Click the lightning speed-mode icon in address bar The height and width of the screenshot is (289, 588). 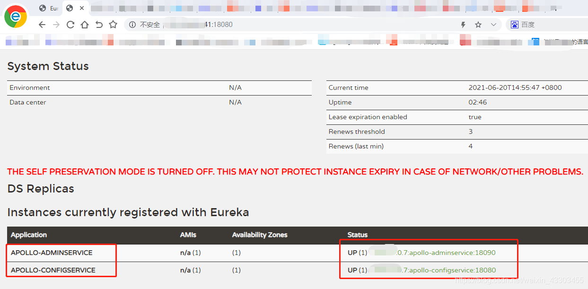463,25
